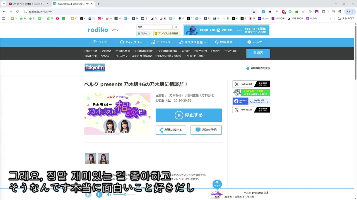Screen dimensions: 357x200
Task: Click the radiko logo
Action: [x=98, y=30]
